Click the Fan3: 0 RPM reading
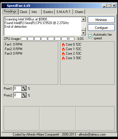 coord(14,54)
